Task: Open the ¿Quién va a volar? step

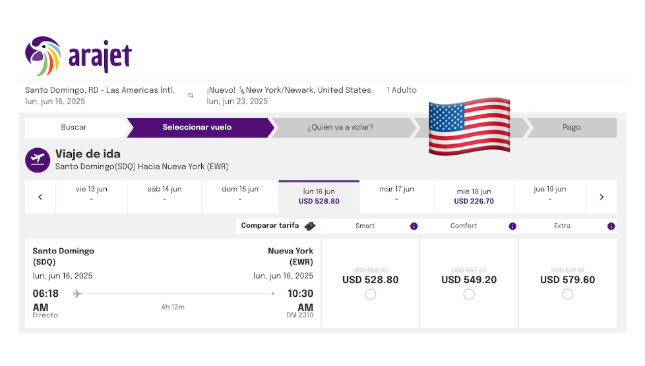Action: [x=340, y=127]
